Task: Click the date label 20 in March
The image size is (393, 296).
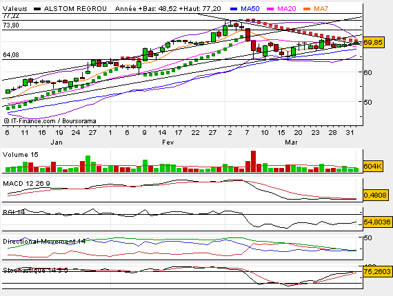Action: (298, 133)
